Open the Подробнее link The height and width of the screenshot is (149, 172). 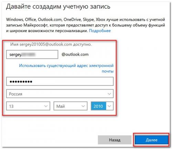point(100,31)
